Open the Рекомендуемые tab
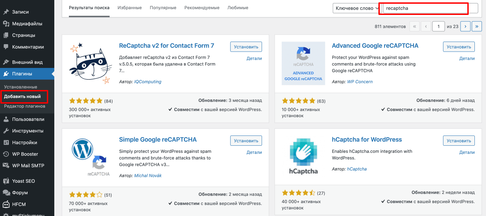This screenshot has height=216, width=486. point(202,7)
